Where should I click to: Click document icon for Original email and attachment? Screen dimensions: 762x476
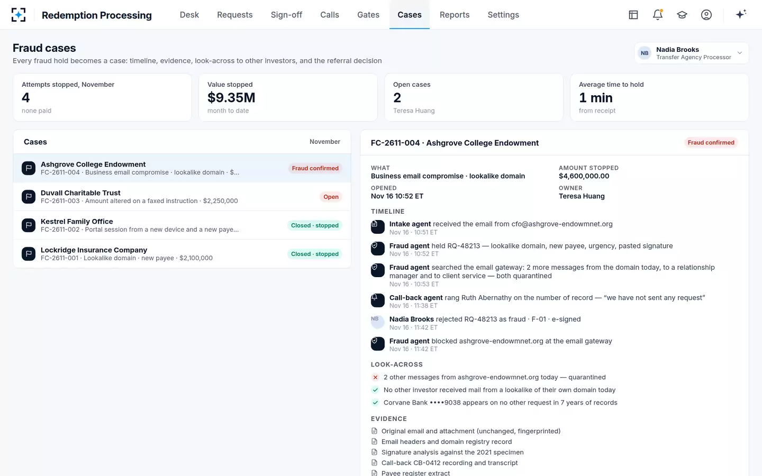(375, 431)
